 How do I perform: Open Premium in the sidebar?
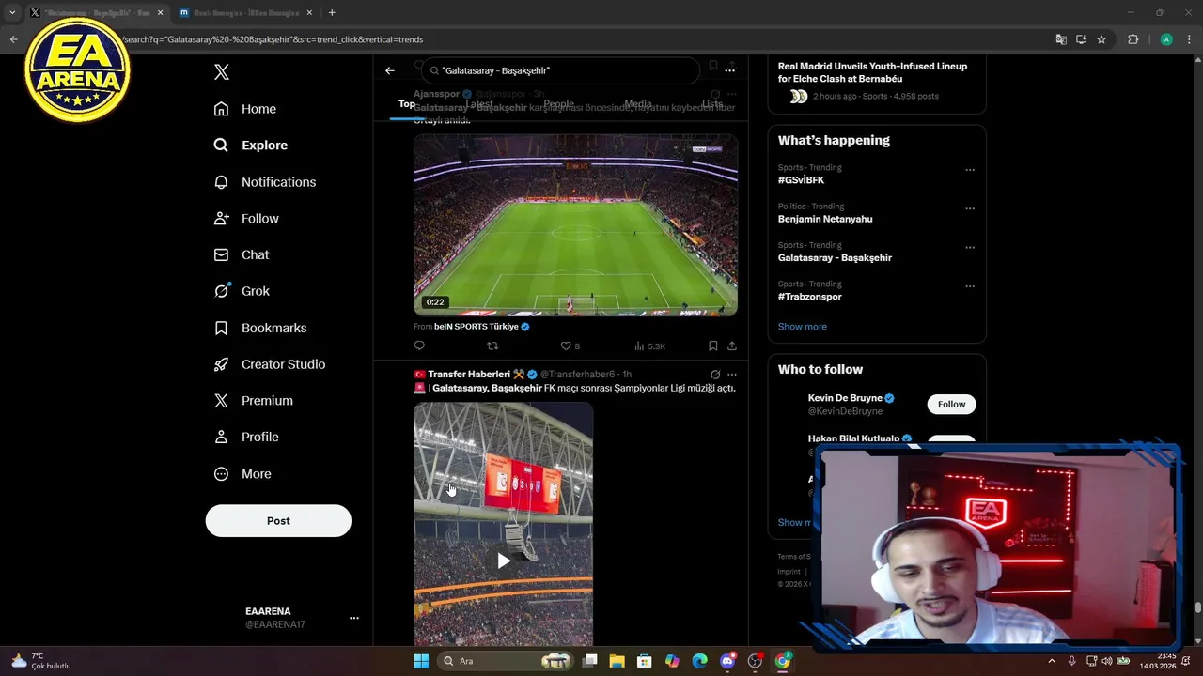[253, 401]
